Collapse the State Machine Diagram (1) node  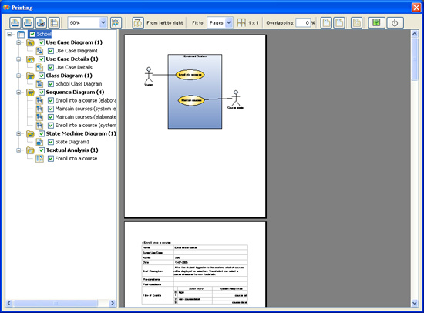click(x=19, y=133)
